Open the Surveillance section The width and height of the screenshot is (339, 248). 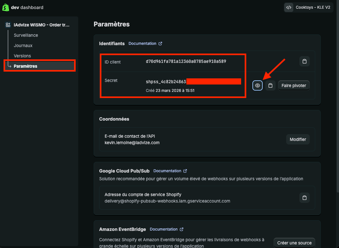26,35
